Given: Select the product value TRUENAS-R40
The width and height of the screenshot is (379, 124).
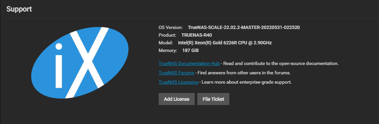Looking at the screenshot, I should click(x=197, y=35).
